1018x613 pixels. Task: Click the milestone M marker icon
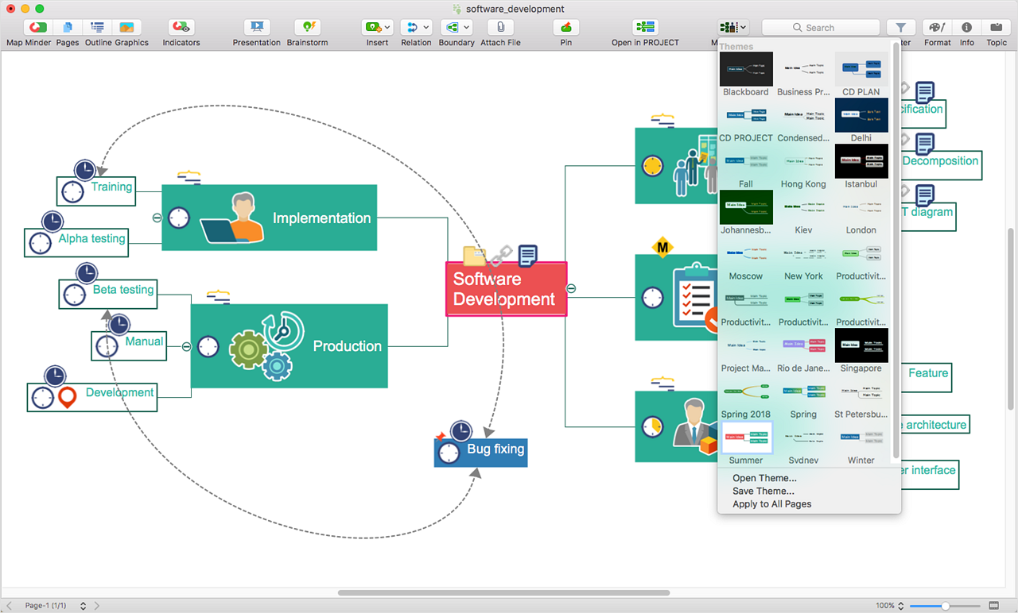pyautogui.click(x=662, y=247)
